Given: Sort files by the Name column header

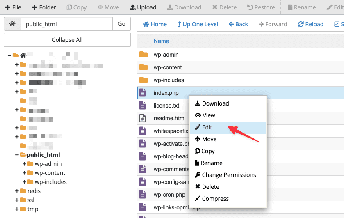Looking at the screenshot, I should pos(161,41).
